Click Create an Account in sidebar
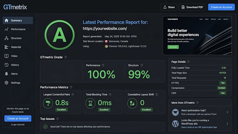238x134 pixels. point(18,119)
